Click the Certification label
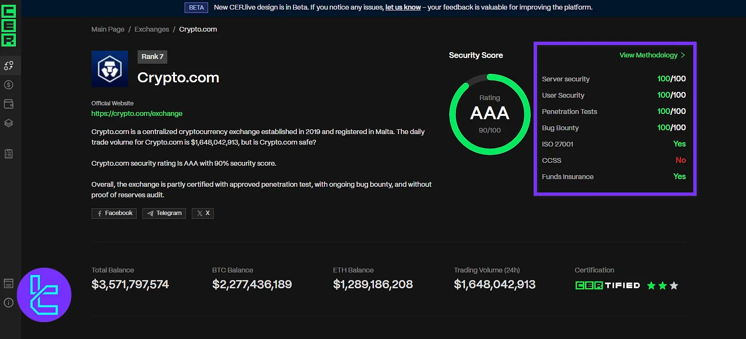 [x=594, y=270]
